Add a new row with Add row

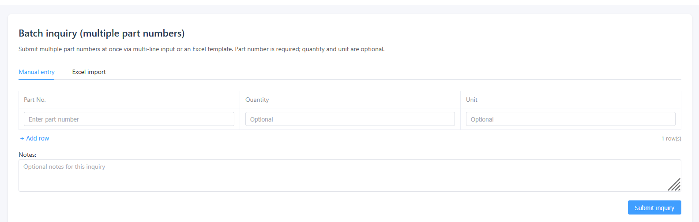click(x=34, y=138)
